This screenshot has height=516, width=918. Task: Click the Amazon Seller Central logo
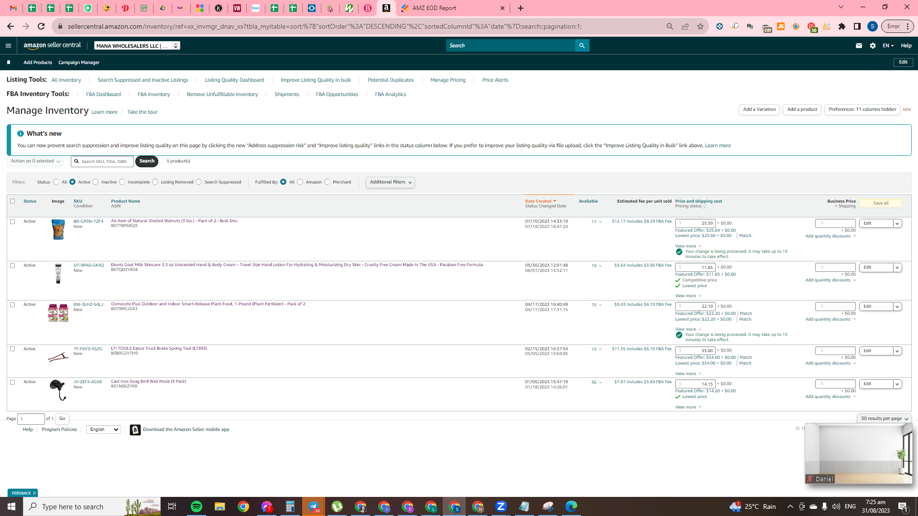point(52,46)
